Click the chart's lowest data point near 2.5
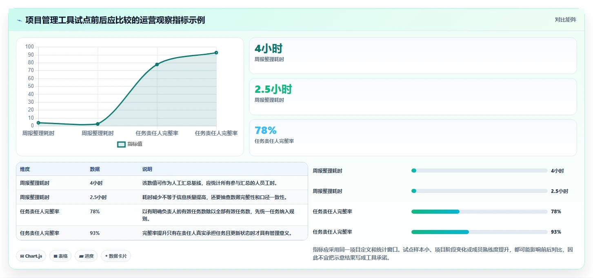The image size is (593, 278). tap(98, 124)
